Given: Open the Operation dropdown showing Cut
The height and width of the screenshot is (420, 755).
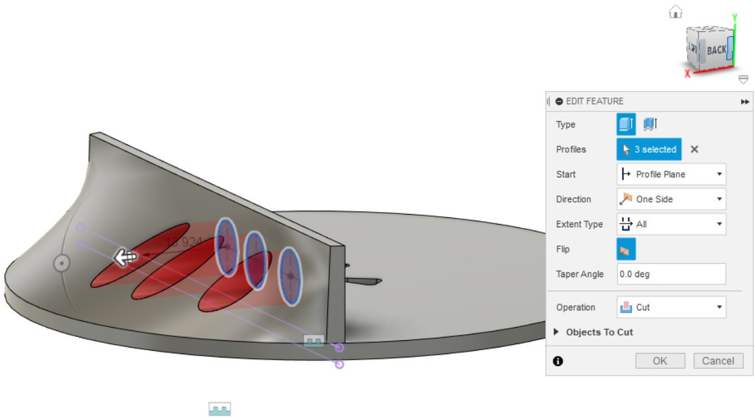Looking at the screenshot, I should click(x=671, y=308).
